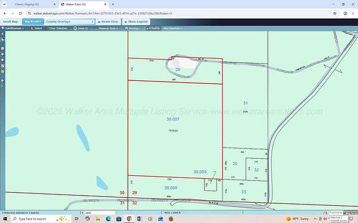The width and height of the screenshot is (358, 223).
Task: Expand the County Overlays combo box
Action: [70, 21]
